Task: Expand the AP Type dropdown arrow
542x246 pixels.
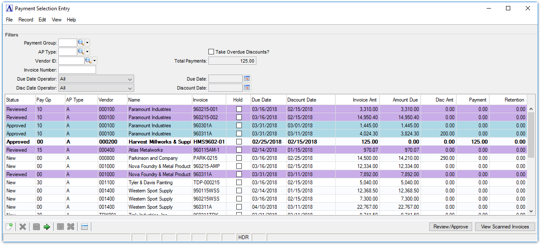Action: 87,51
